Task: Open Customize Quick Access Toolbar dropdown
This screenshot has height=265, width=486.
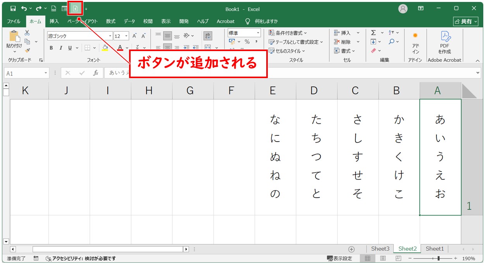Action: click(86, 9)
